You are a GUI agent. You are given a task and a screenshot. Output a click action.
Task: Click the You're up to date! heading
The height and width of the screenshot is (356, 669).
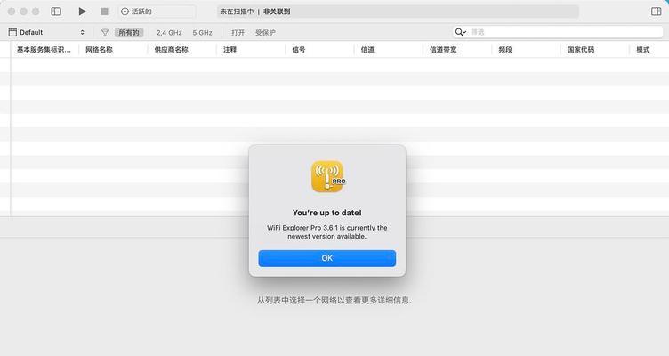[x=326, y=213]
